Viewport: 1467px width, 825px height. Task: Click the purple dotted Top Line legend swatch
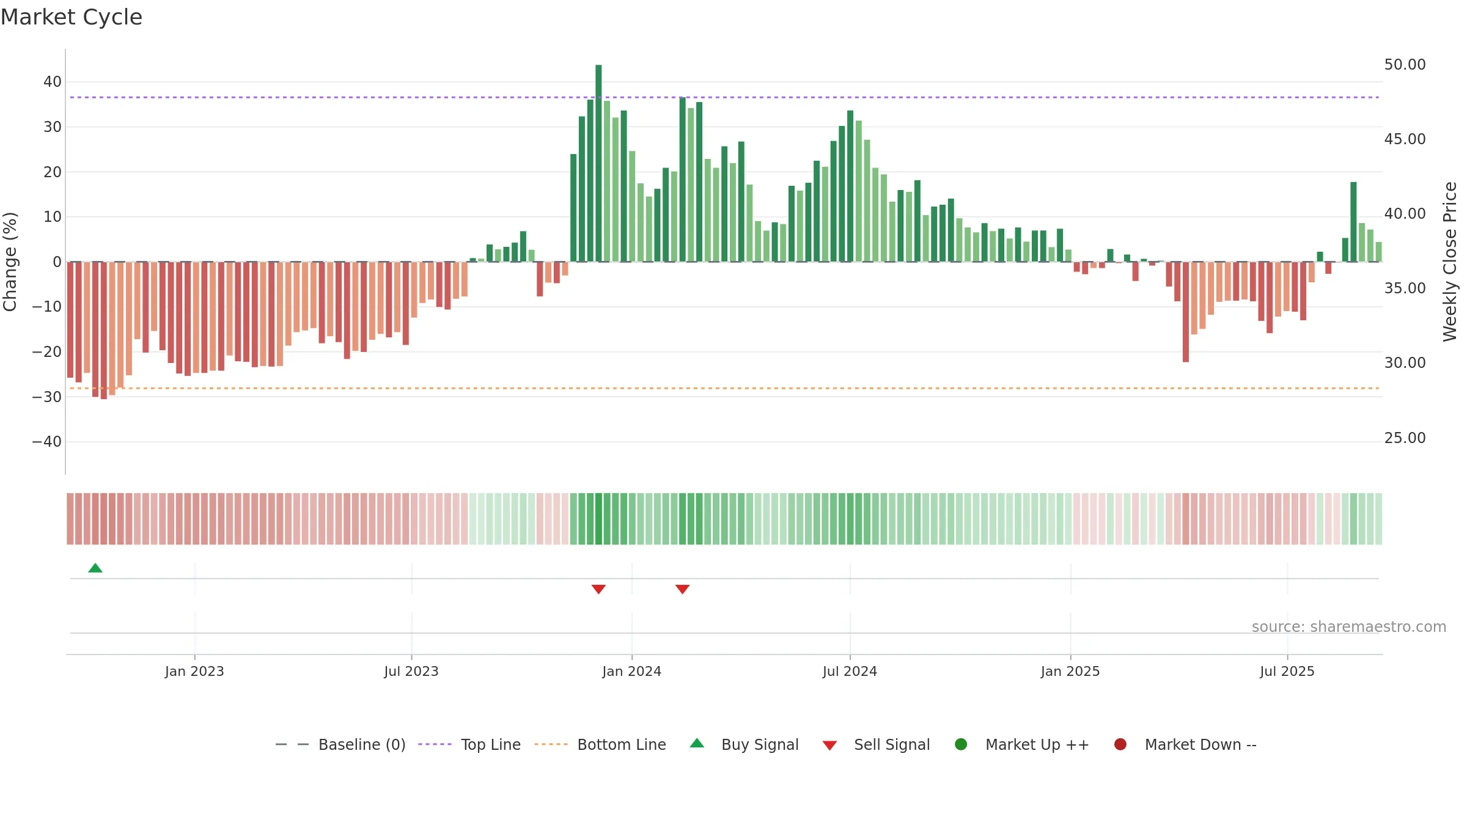click(x=435, y=744)
